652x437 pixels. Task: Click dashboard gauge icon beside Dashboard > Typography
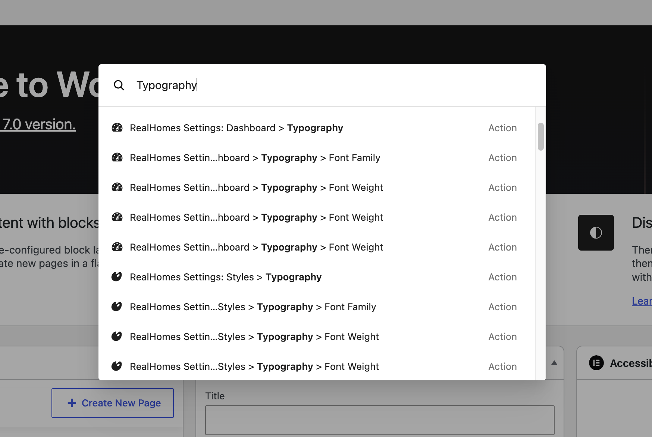[x=117, y=128]
